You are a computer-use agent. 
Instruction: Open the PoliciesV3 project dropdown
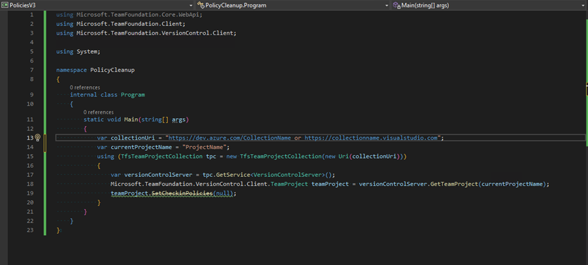pos(191,5)
